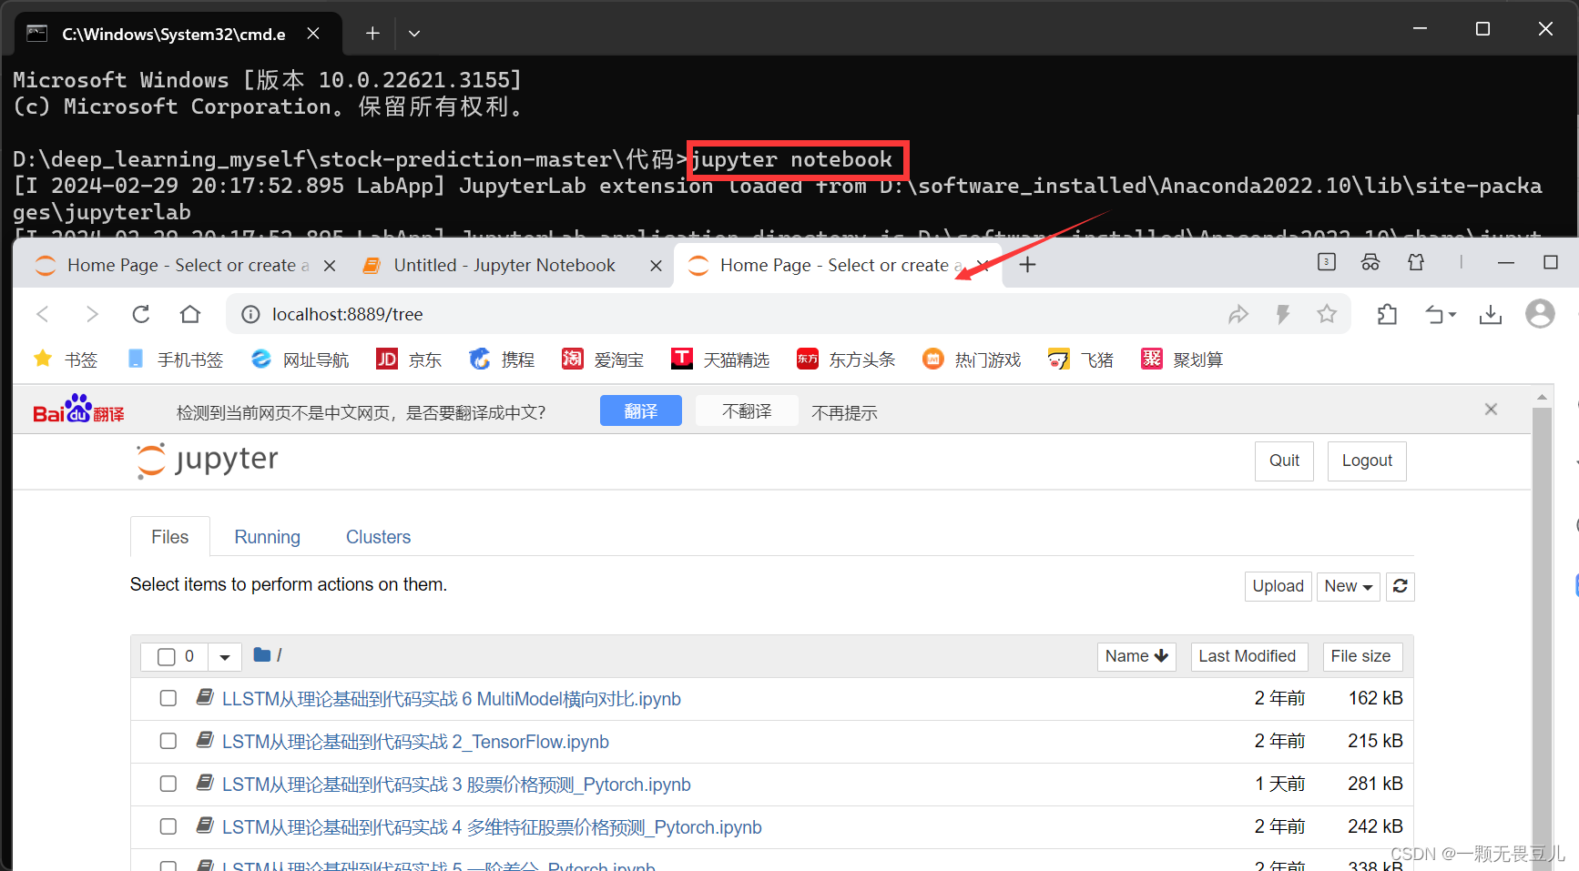Open the Jupyter logo home link
This screenshot has height=871, width=1579.
pyautogui.click(x=204, y=461)
